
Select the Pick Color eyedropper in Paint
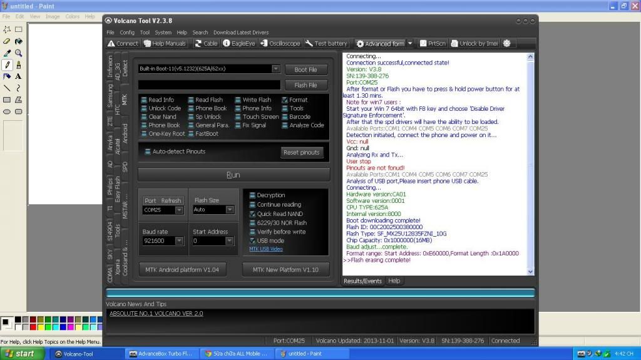click(7, 53)
